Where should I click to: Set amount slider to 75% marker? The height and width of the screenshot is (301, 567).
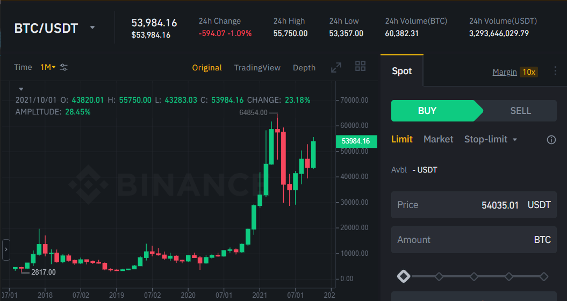pos(509,277)
